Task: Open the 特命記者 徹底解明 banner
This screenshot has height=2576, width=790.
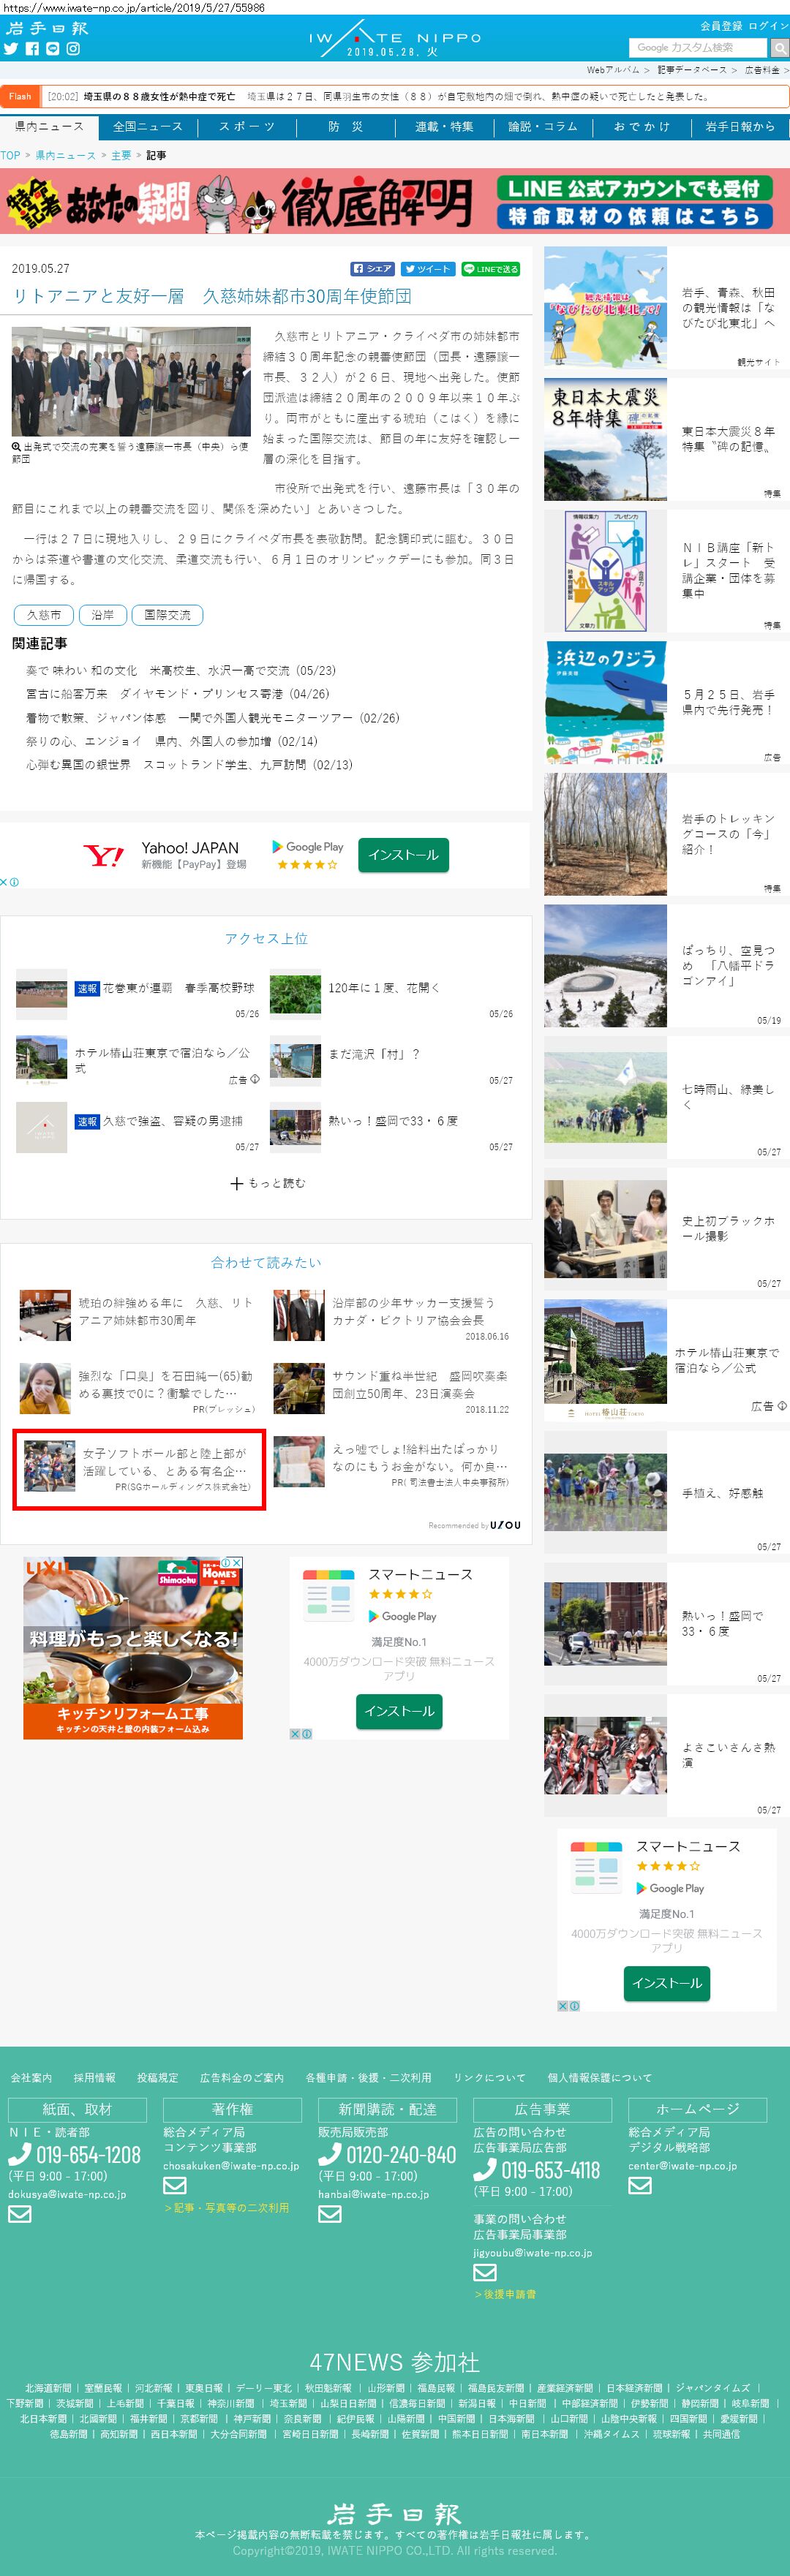Action: (395, 201)
